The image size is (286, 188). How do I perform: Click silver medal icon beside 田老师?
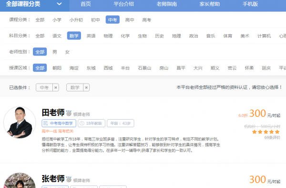click(x=69, y=113)
